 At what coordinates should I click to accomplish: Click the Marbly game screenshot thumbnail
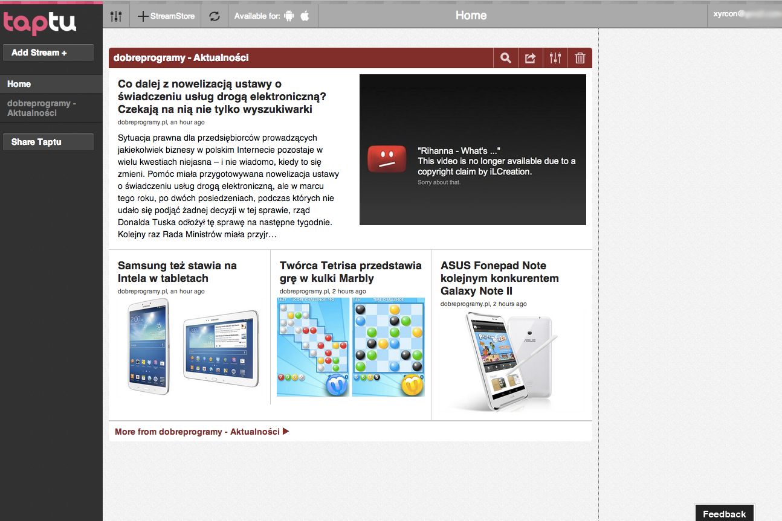coord(351,347)
